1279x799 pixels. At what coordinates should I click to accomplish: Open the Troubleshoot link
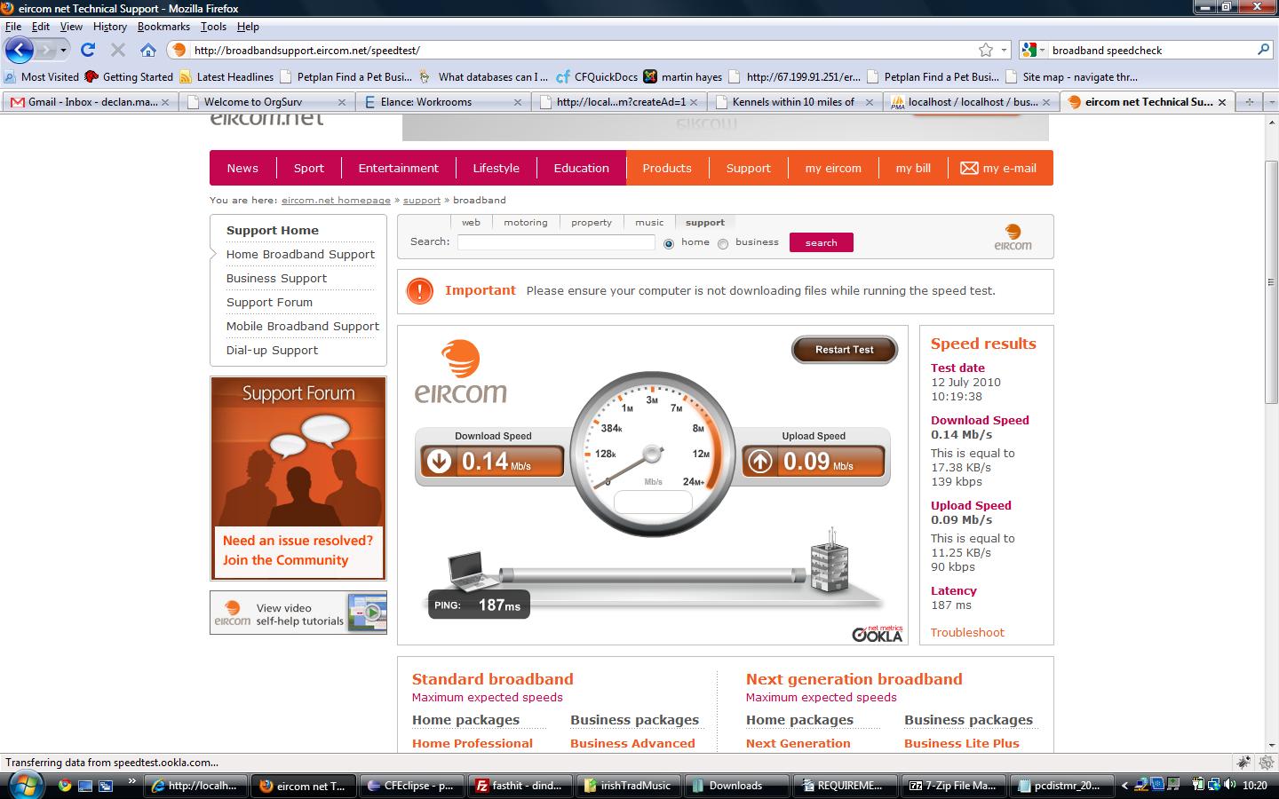tap(967, 632)
